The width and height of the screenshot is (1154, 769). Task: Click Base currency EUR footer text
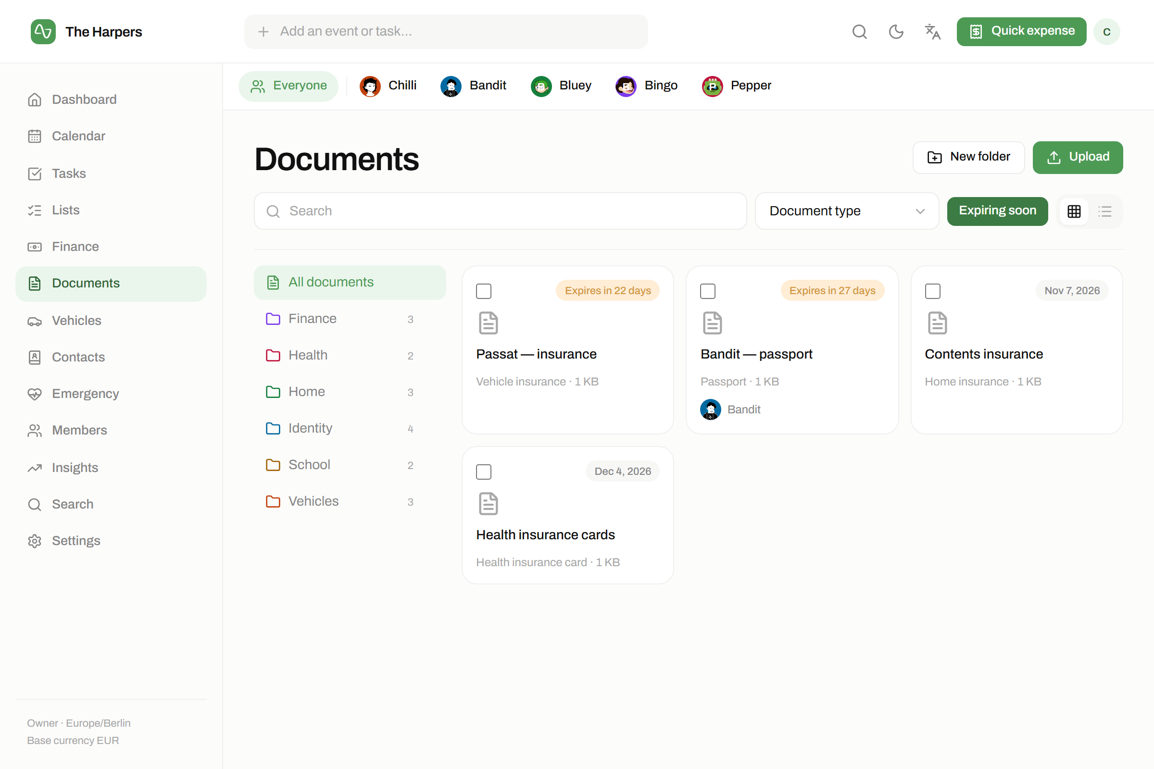pos(73,741)
